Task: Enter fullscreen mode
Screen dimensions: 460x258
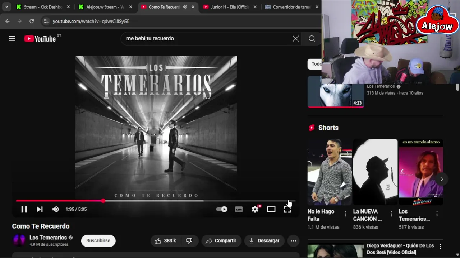Action: tap(287, 210)
